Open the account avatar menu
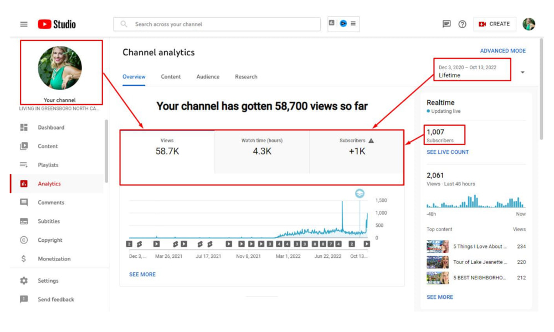 [529, 24]
